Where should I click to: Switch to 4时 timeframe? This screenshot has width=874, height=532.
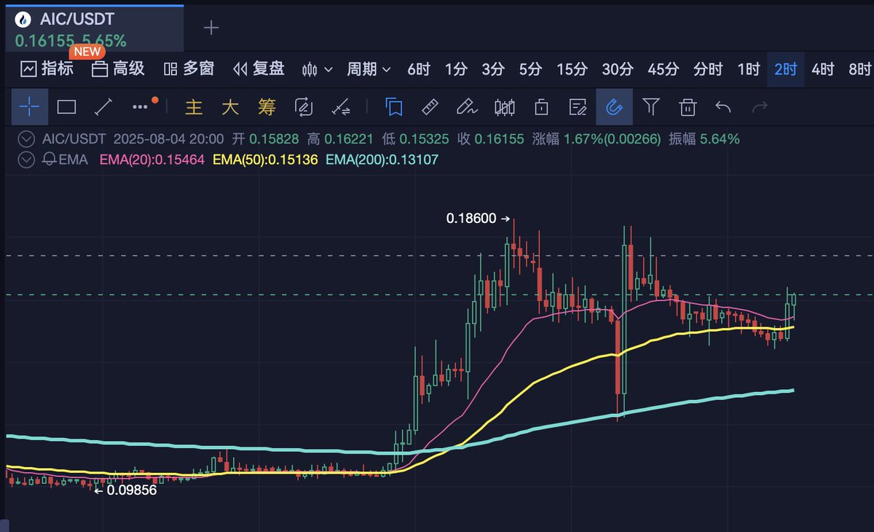(823, 69)
